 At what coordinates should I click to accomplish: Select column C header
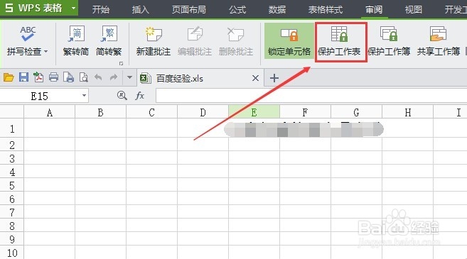(x=152, y=112)
